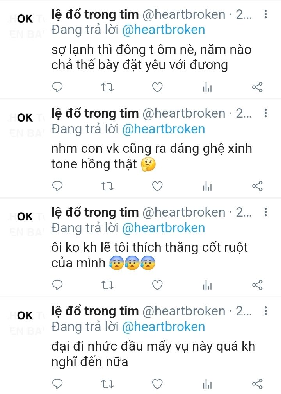Open the tweet text 'đại đi nhức đầu mấy vụ này'

tap(153, 354)
